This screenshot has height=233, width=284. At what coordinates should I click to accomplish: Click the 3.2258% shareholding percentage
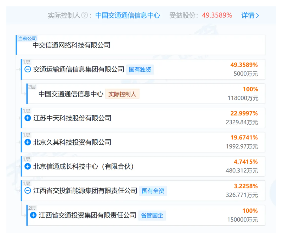pyautogui.click(x=246, y=186)
